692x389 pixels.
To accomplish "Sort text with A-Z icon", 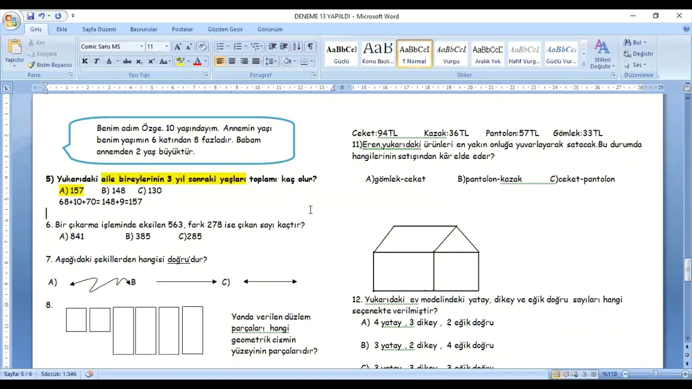I will point(296,46).
